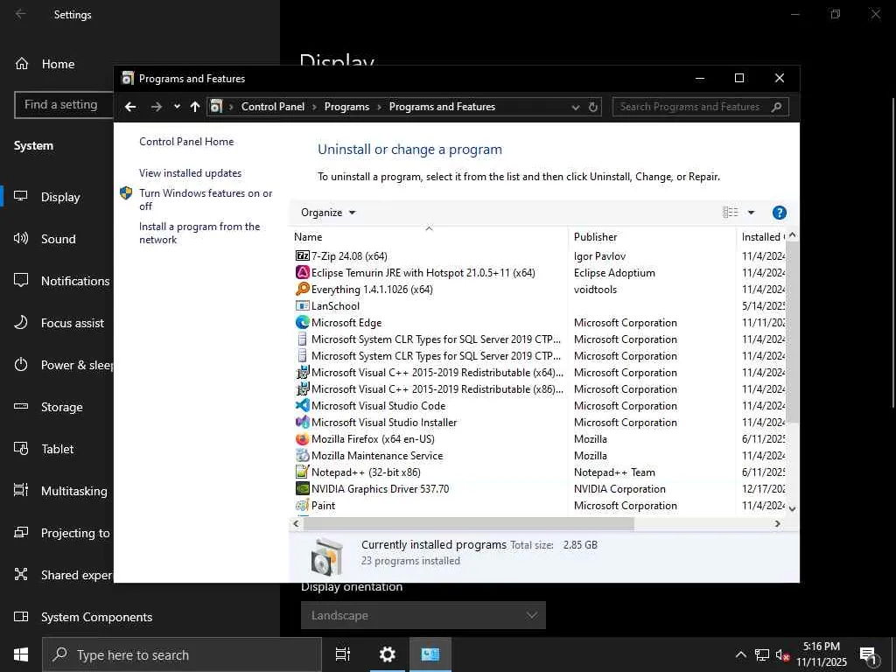This screenshot has height=672, width=896.
Task: Click the taskbar Type here to search box
Action: (182, 654)
